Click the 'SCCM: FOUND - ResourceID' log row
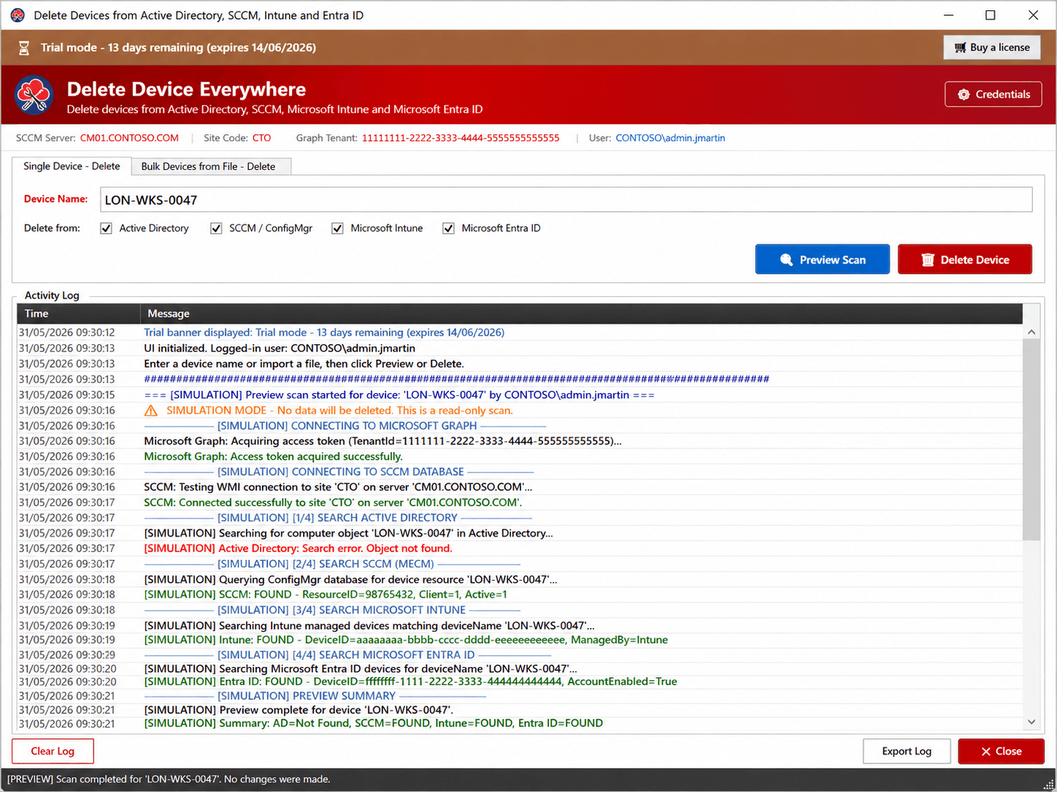The height and width of the screenshot is (792, 1057). pyautogui.click(x=520, y=594)
